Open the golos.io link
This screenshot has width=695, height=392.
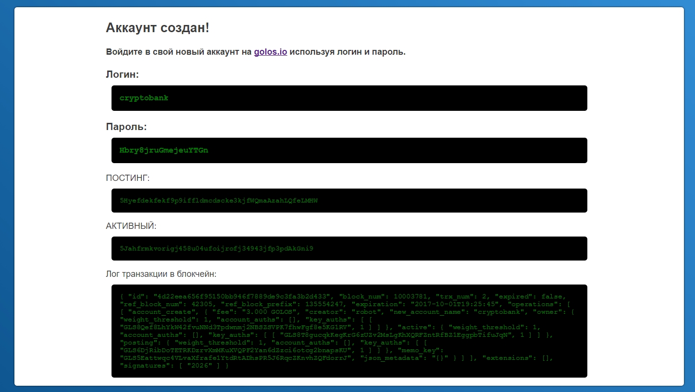271,52
